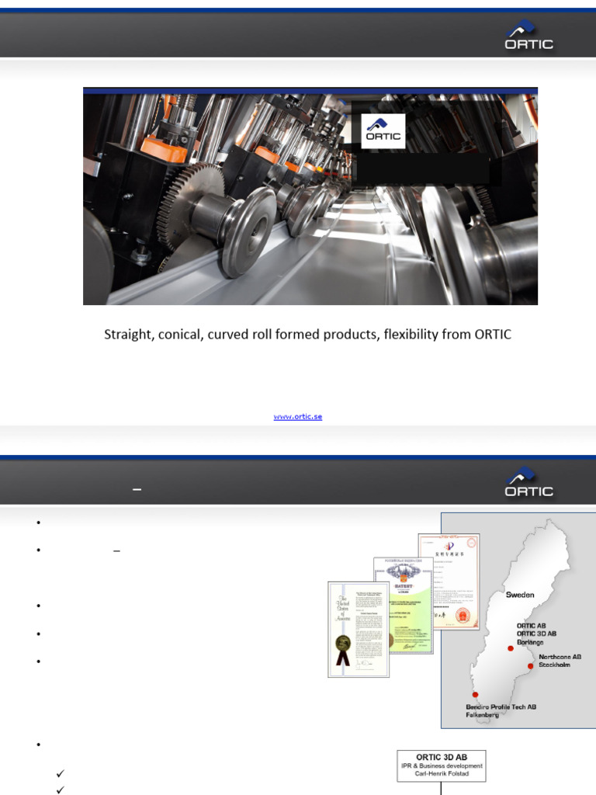Click IPR & Business development text

[x=442, y=765]
